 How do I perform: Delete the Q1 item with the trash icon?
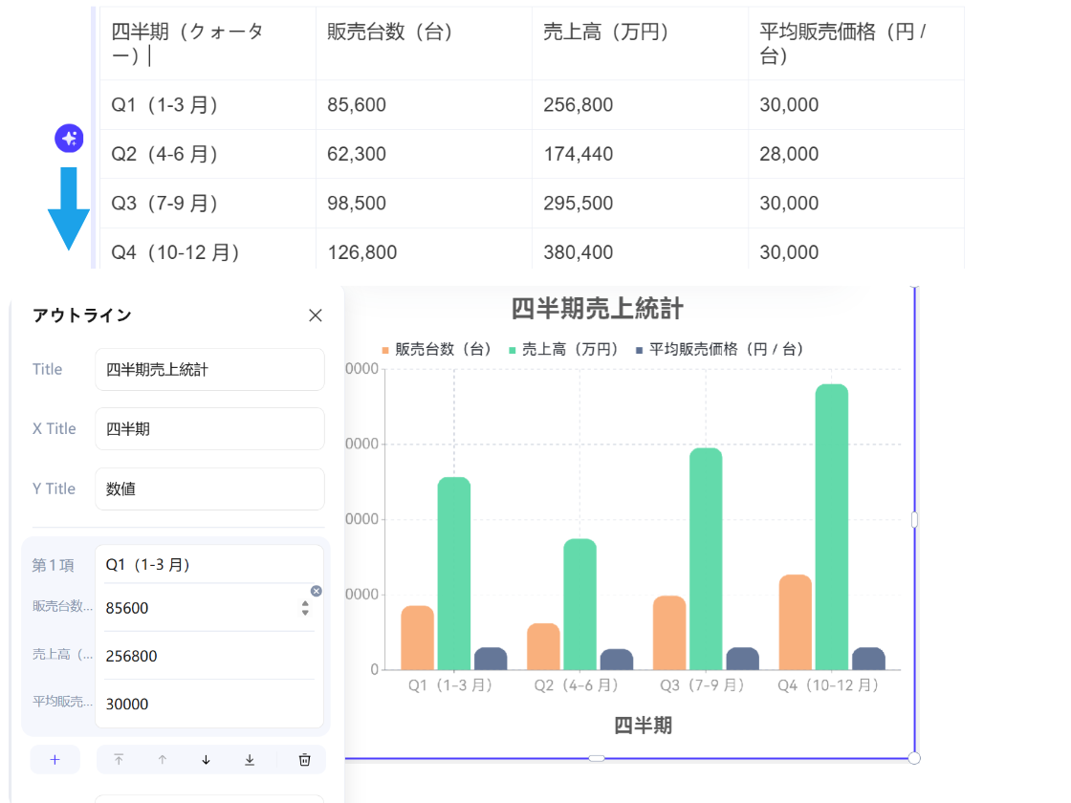[304, 760]
